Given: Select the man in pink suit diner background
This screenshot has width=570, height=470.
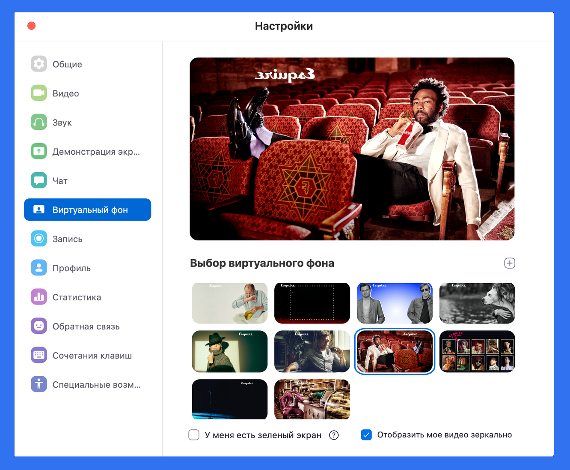Looking at the screenshot, I should [312, 399].
